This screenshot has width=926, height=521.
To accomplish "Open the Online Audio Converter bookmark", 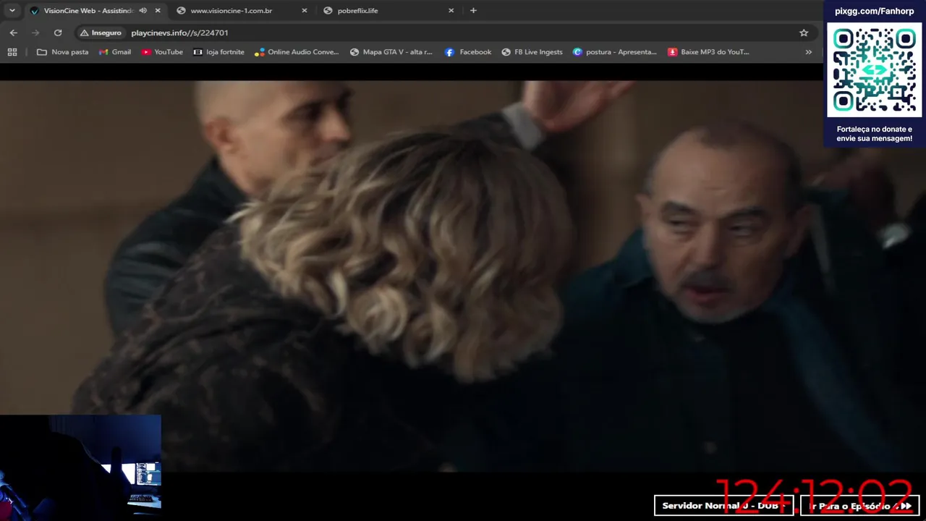I will [x=297, y=52].
